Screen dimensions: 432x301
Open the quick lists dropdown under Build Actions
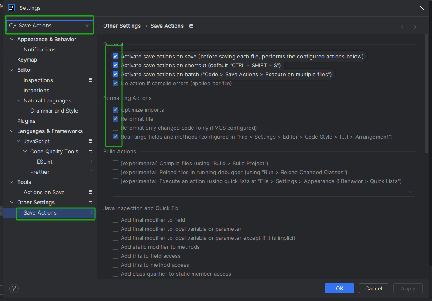point(410,191)
